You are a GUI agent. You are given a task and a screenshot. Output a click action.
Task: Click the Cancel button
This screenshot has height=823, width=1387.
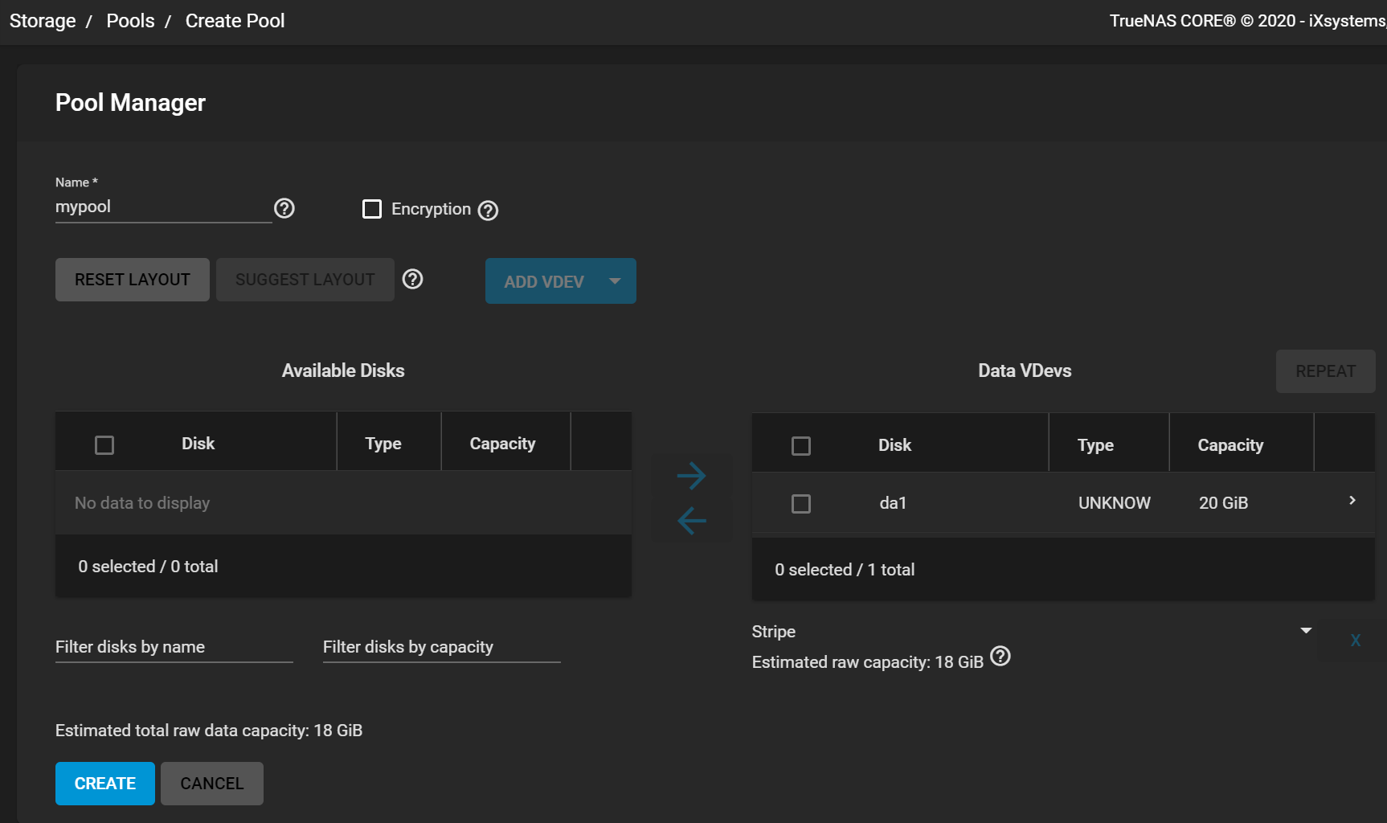212,784
